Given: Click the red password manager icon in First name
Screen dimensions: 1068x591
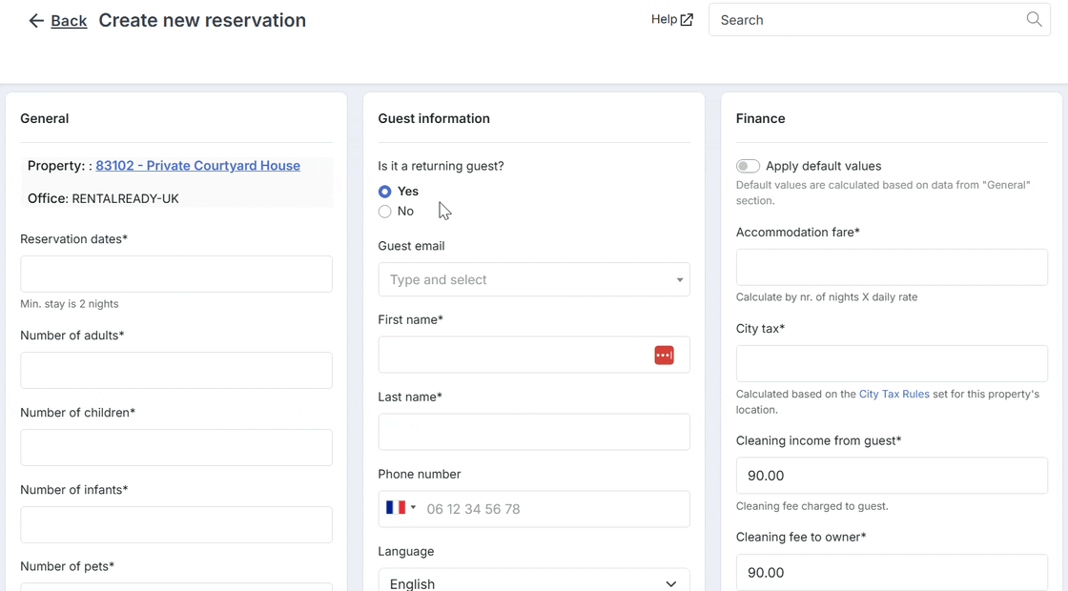Looking at the screenshot, I should (x=664, y=355).
